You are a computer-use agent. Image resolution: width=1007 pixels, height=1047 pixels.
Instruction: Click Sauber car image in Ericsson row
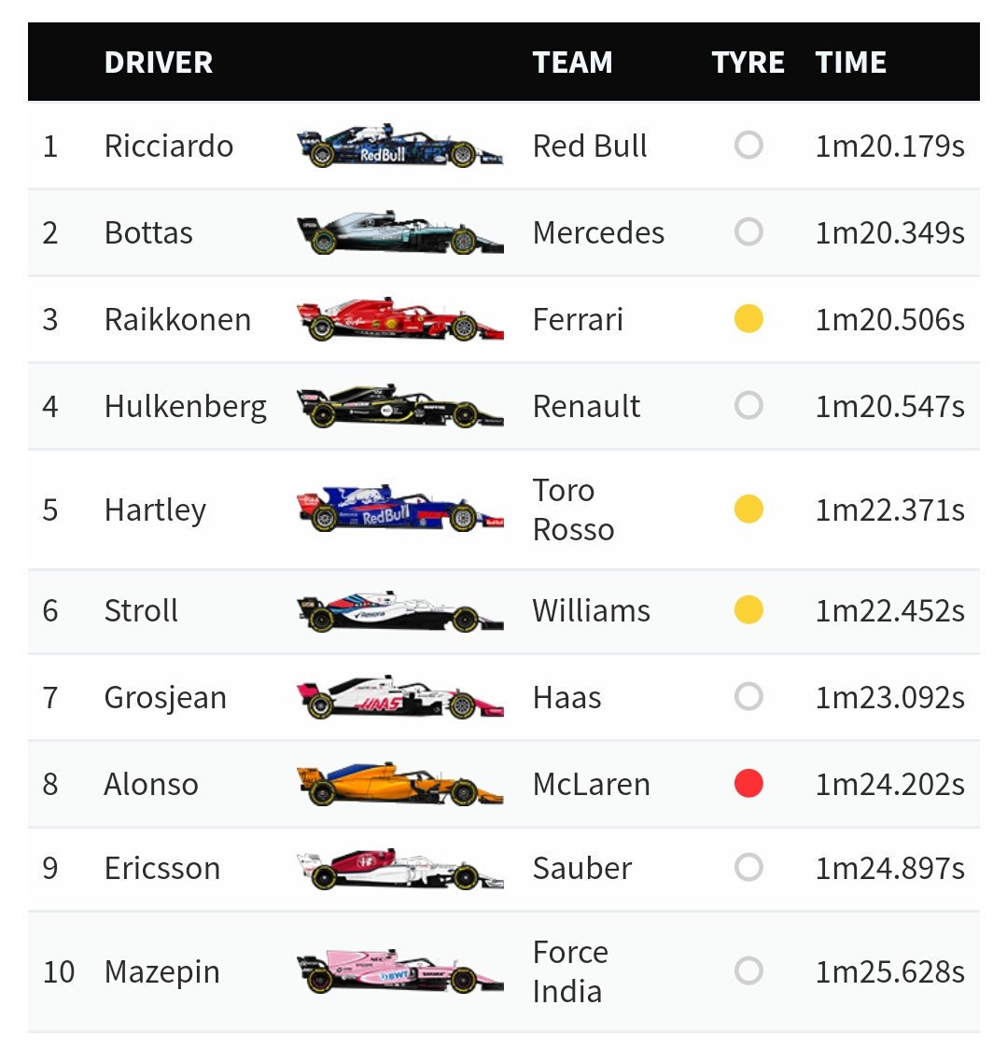click(399, 868)
